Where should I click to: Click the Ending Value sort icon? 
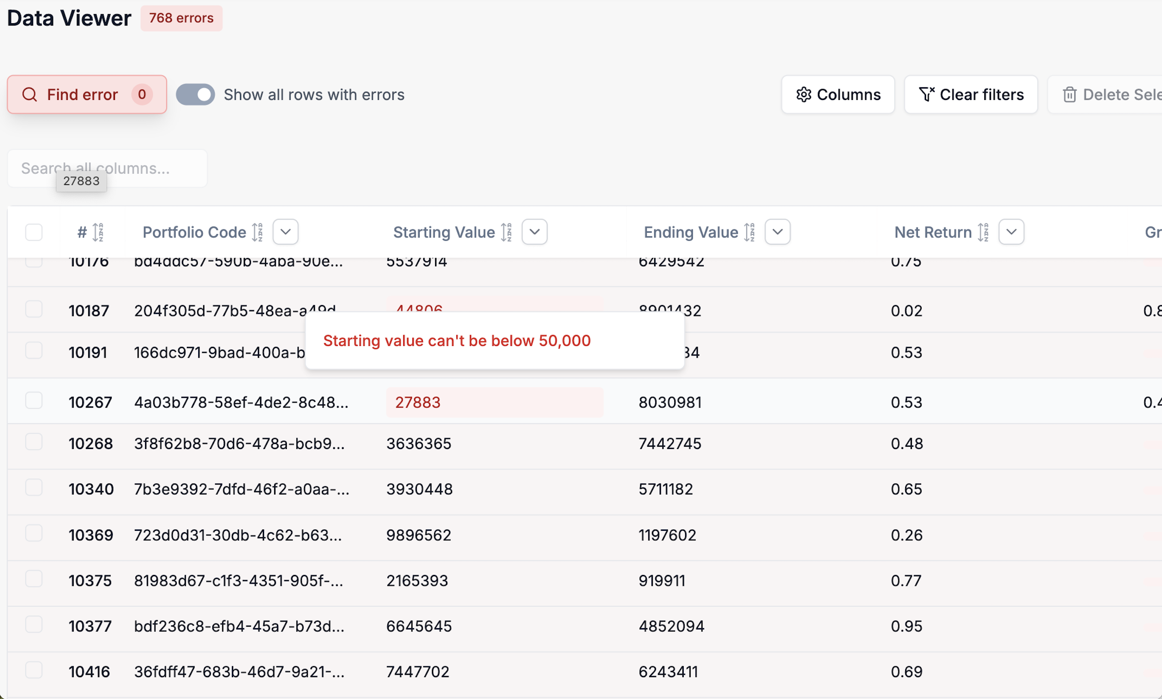(x=749, y=232)
